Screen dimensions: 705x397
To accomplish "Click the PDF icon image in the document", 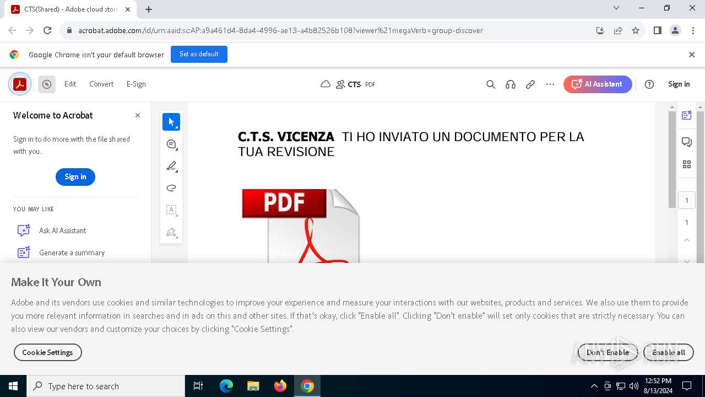I will tap(301, 226).
